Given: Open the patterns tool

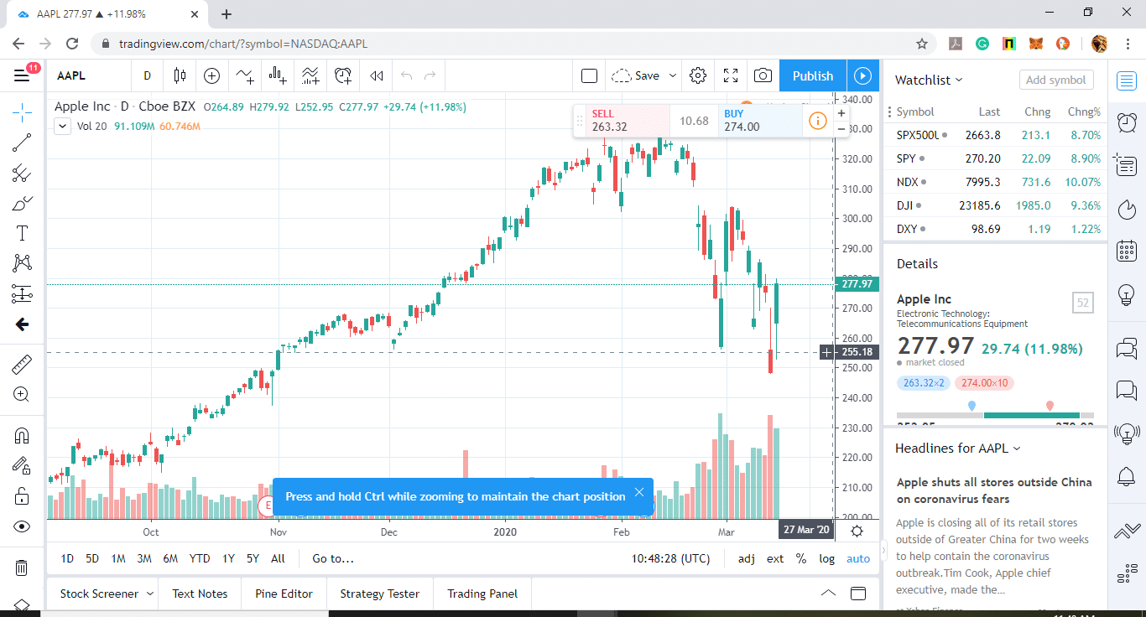Looking at the screenshot, I should [x=22, y=263].
